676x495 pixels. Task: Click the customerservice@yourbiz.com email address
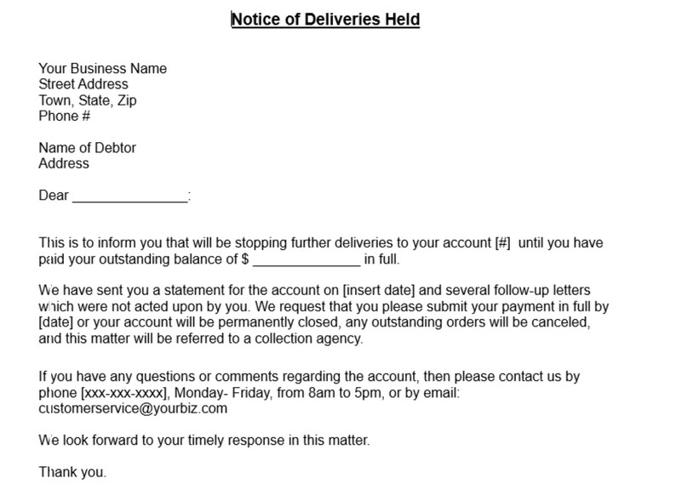133,408
